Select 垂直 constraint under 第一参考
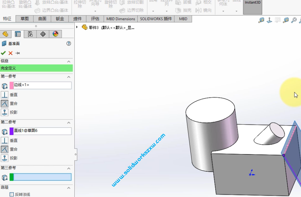 pyautogui.click(x=5, y=95)
